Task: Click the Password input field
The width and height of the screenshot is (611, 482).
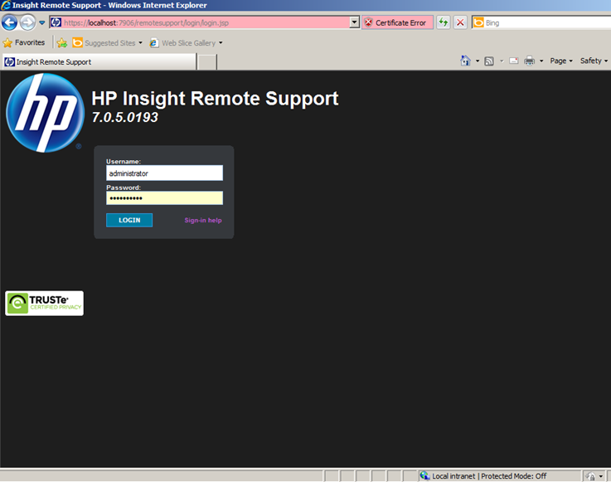Action: tap(164, 197)
